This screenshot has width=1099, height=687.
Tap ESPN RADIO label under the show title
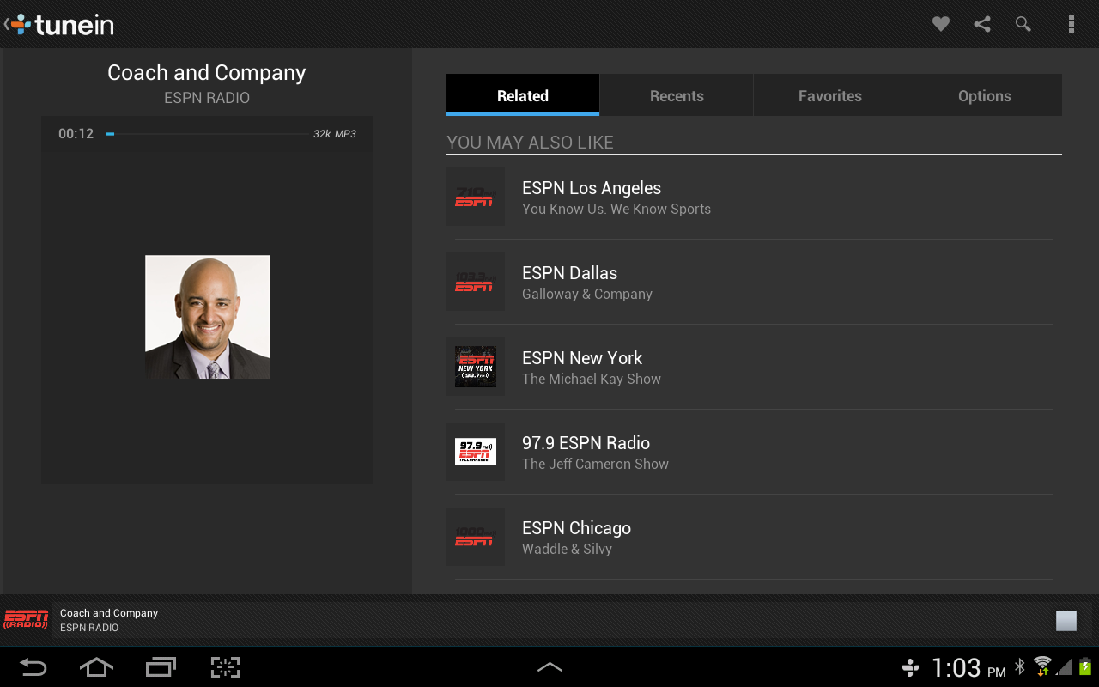point(207,98)
